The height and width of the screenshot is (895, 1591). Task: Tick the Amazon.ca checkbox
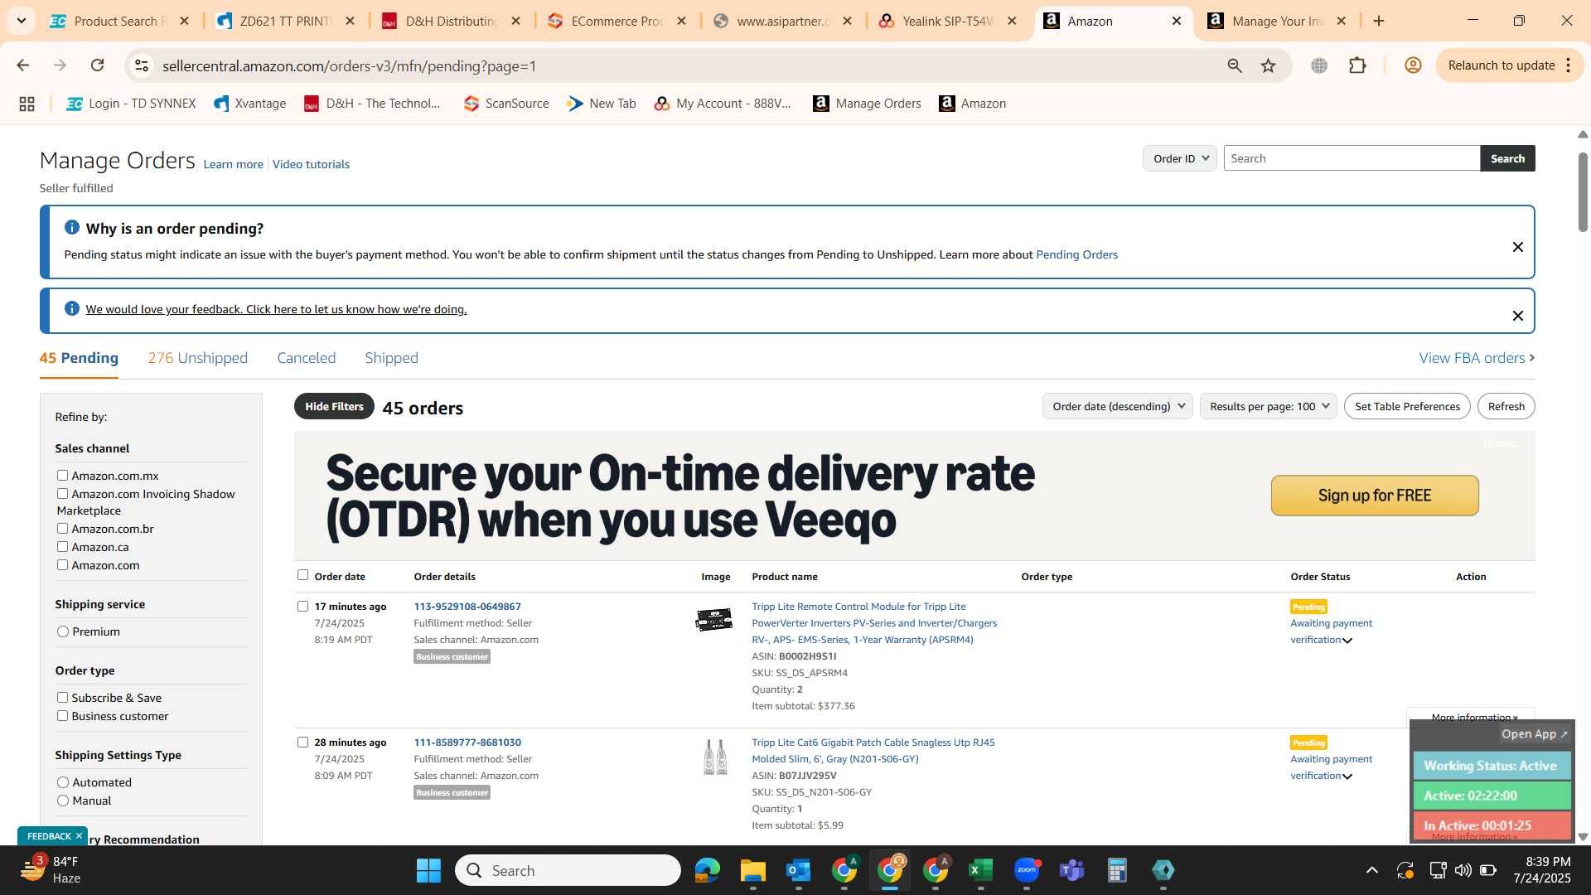coord(62,546)
